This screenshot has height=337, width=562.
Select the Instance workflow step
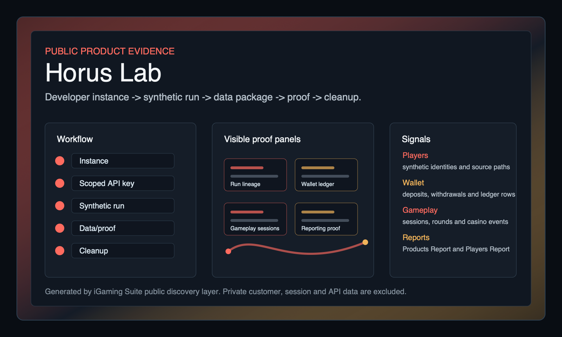(123, 161)
